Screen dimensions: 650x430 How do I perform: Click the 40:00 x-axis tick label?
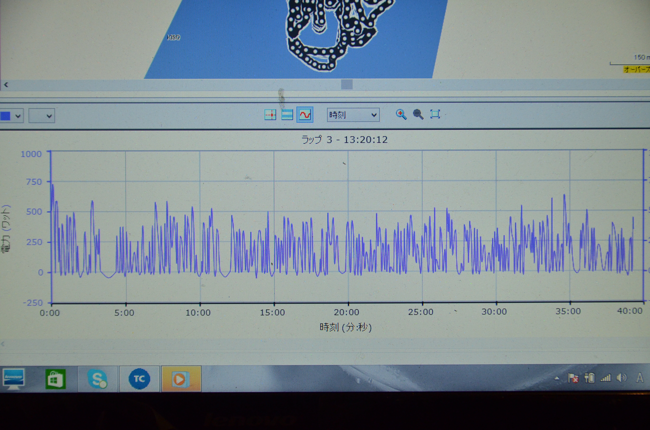click(x=630, y=311)
